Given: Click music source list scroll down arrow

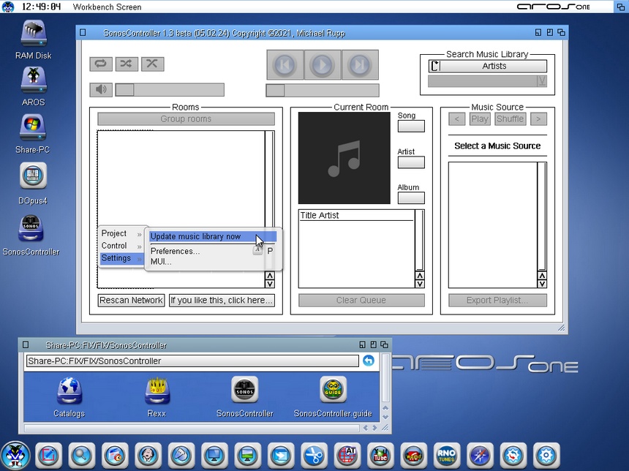Looking at the screenshot, I should pos(542,284).
